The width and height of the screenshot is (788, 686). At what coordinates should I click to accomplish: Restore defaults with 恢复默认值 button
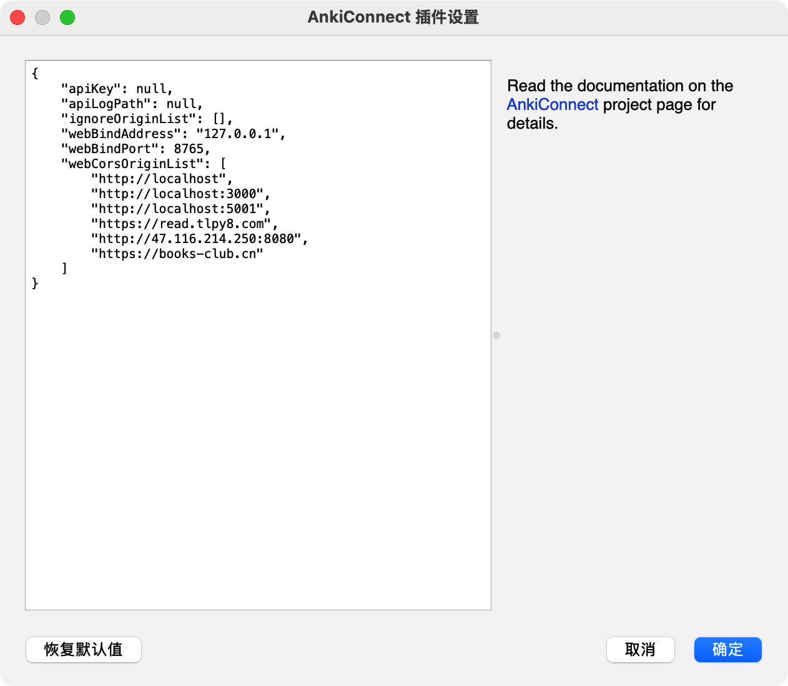(84, 650)
